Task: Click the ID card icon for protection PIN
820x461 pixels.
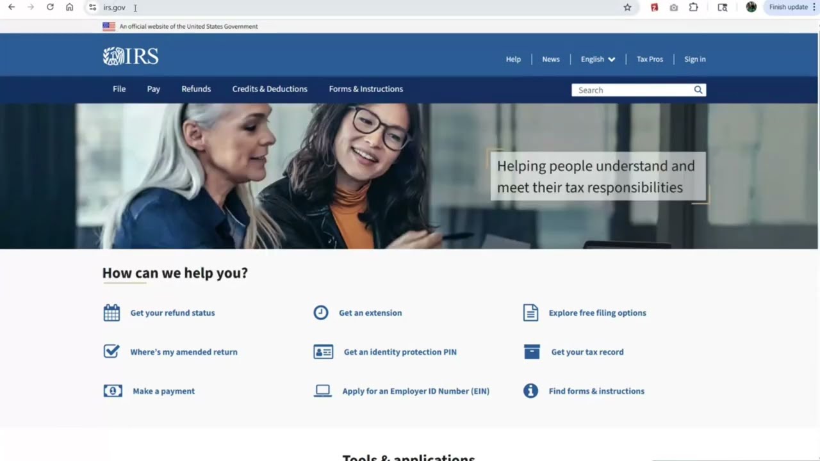Action: [x=324, y=352]
